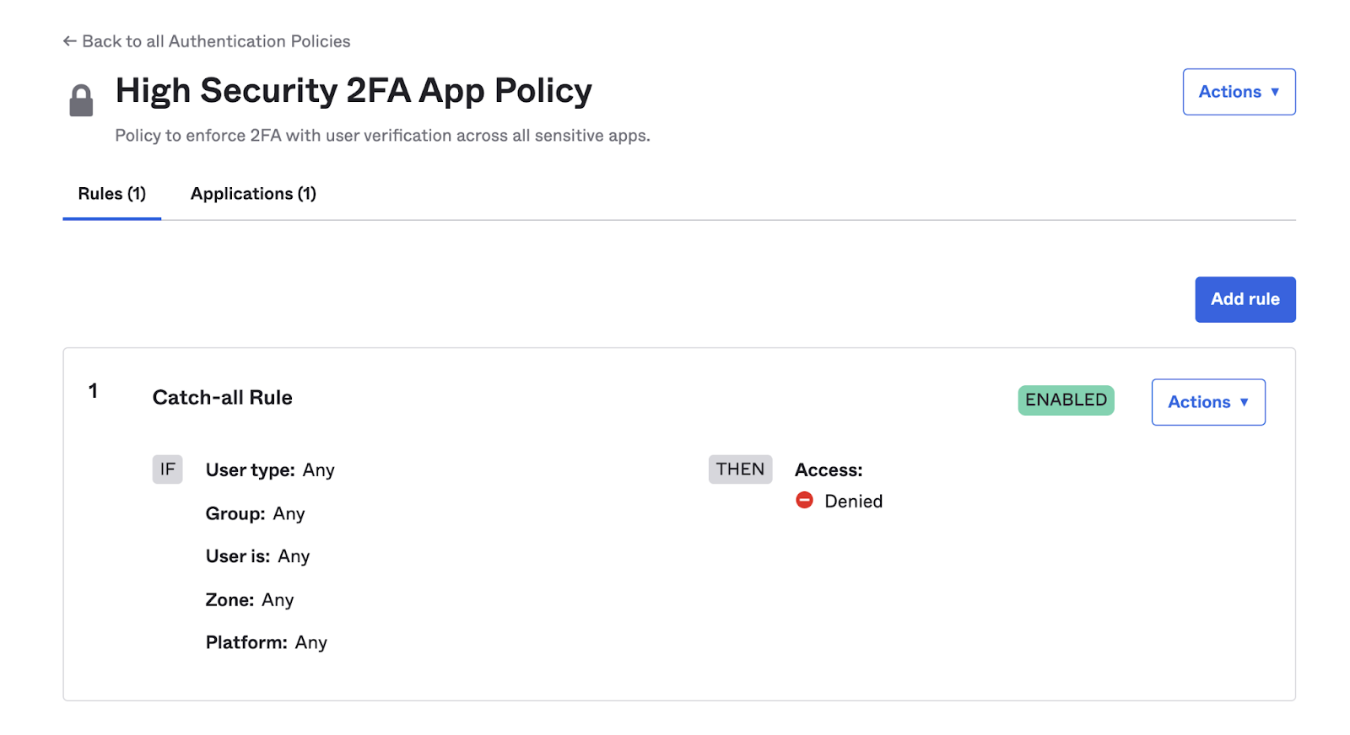This screenshot has width=1350, height=735.
Task: Click the ENABLED status badge
Action: (1066, 400)
